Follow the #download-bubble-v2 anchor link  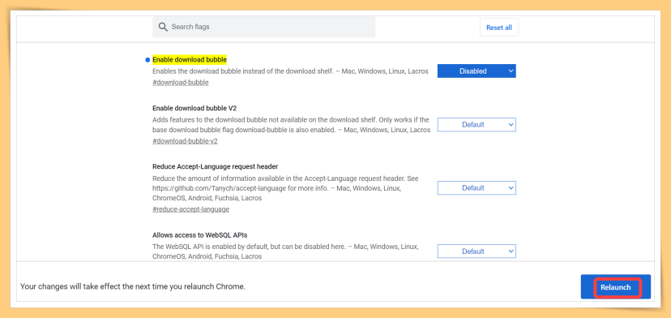[185, 140]
